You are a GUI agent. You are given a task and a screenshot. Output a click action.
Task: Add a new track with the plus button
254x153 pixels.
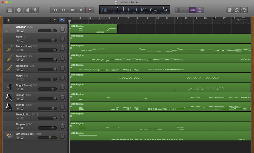pyautogui.click(x=8, y=20)
